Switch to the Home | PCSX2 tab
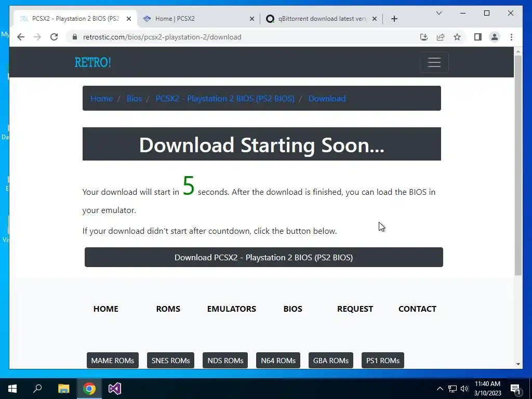This screenshot has height=399, width=532. (198, 19)
